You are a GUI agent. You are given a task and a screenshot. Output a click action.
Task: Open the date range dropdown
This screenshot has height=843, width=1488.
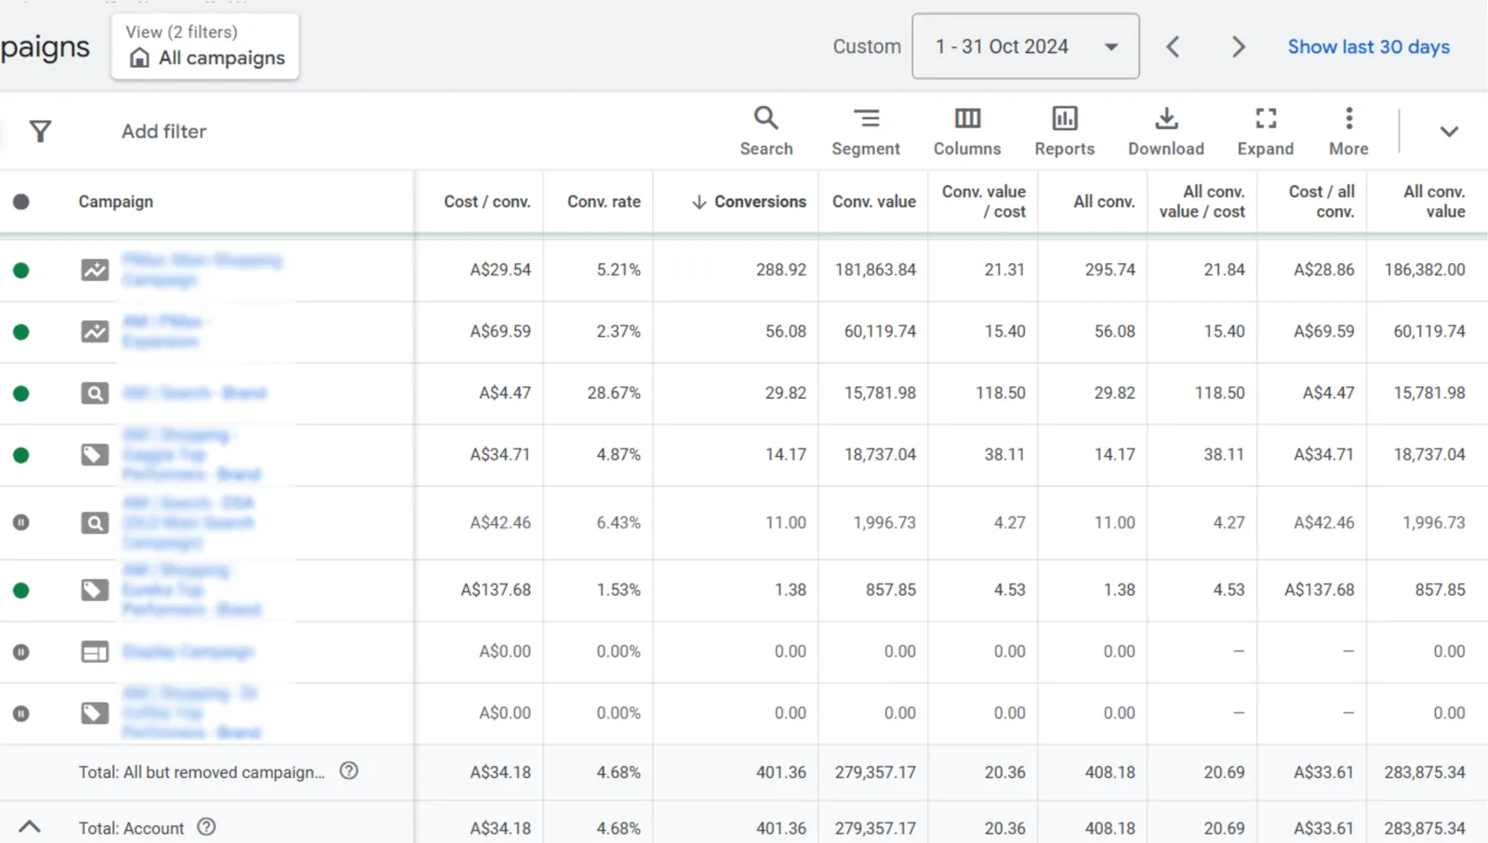tap(1026, 46)
